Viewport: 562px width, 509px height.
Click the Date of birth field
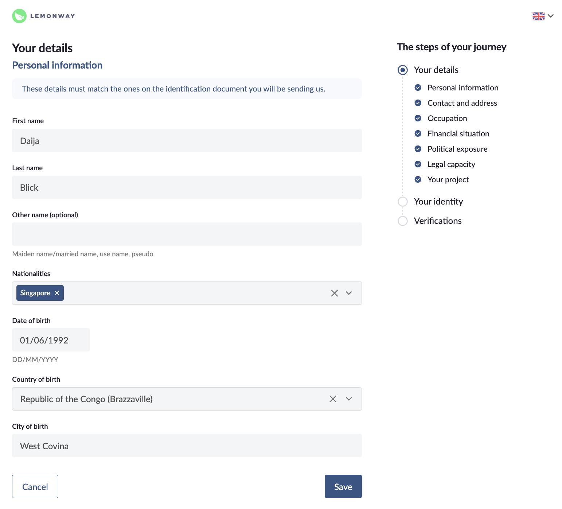(x=51, y=340)
